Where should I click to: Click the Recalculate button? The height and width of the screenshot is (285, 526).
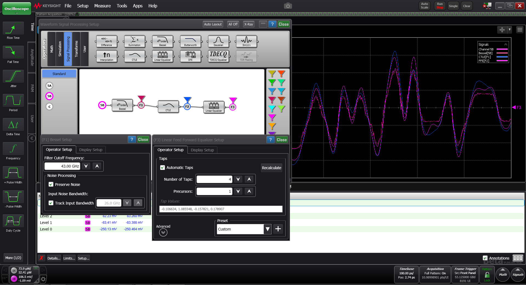coord(271,168)
